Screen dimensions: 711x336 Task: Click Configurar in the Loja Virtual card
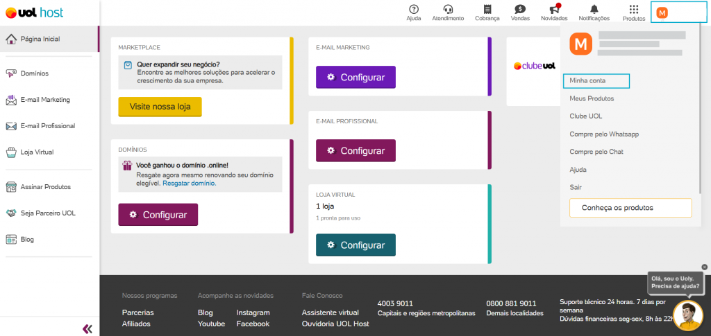[356, 245]
